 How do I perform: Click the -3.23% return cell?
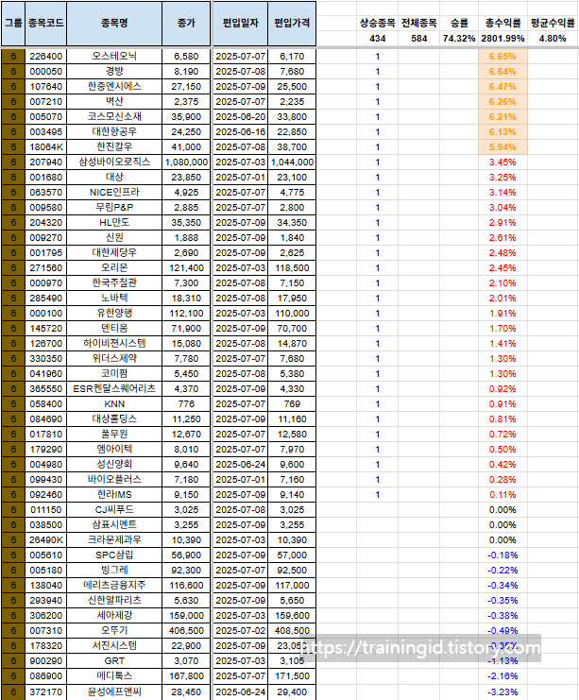(502, 691)
